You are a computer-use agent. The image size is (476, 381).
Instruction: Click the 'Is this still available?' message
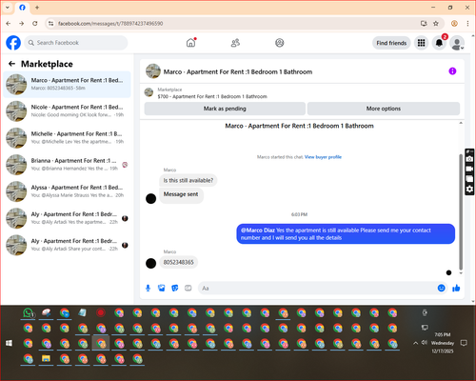pyautogui.click(x=188, y=180)
